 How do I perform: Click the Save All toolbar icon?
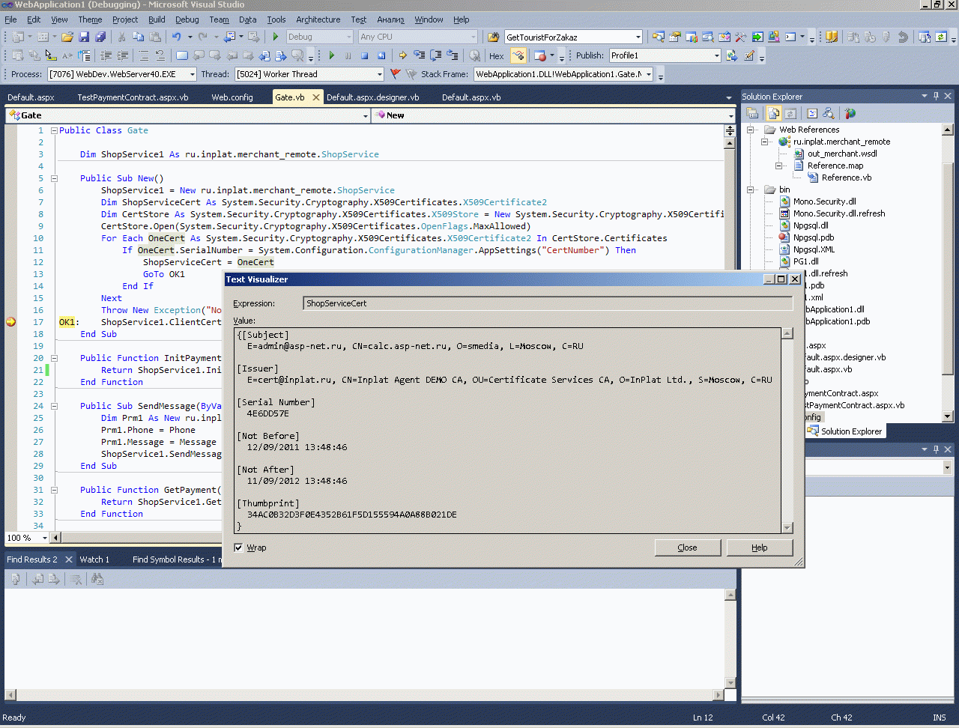tap(100, 37)
